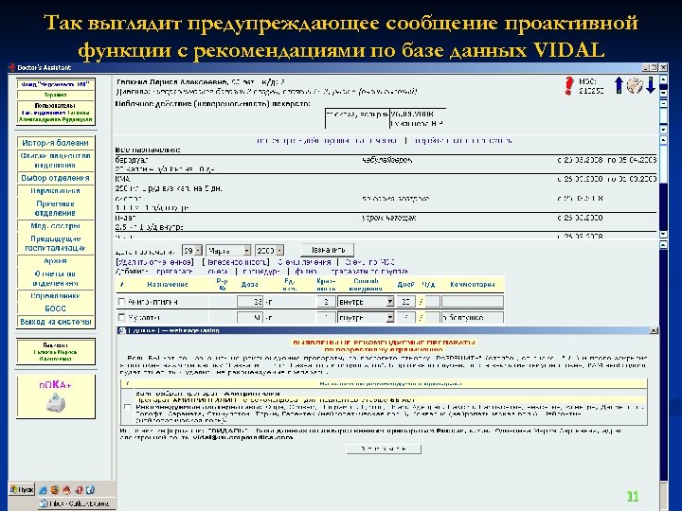Click the препараты по группам link
Viewport: 682px width, 511px height.
tap(369, 272)
